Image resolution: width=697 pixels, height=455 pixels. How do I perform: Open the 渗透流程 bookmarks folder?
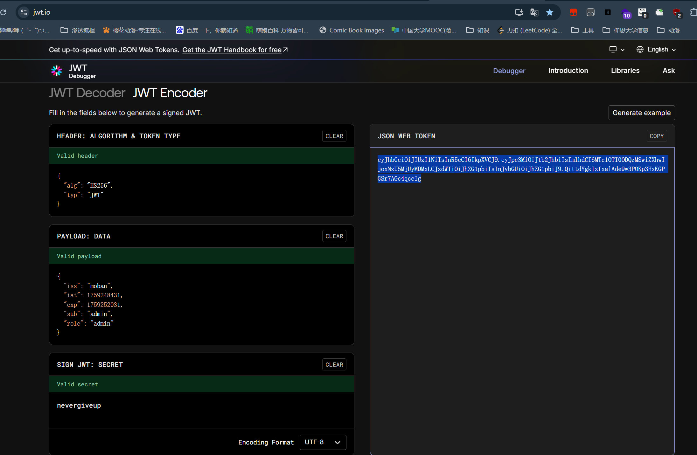pyautogui.click(x=78, y=30)
